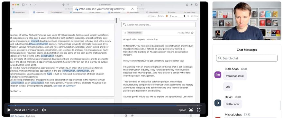Insert placeholder with the curly braces icon
The height and width of the screenshot is (118, 283).
click(126, 116)
